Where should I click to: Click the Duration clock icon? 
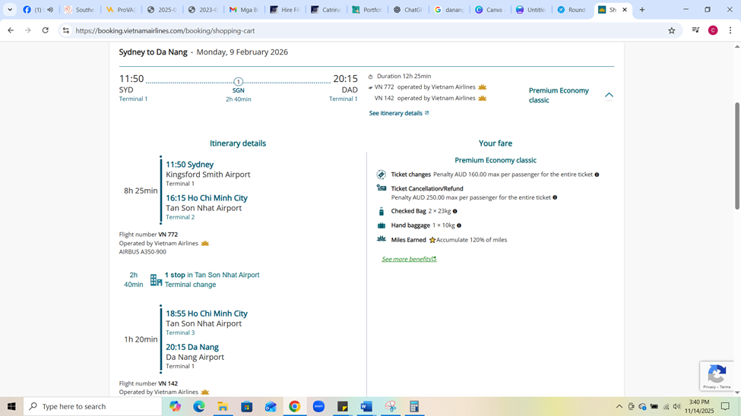[x=371, y=77]
